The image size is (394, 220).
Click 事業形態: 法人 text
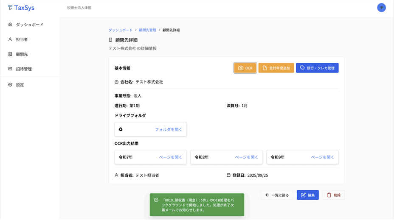click(x=128, y=96)
